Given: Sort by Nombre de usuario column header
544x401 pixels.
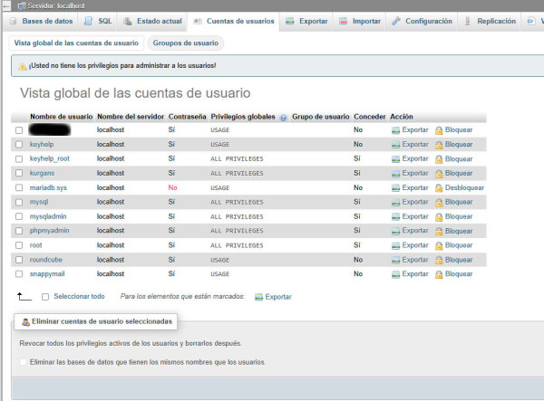Looking at the screenshot, I should pyautogui.click(x=61, y=117).
